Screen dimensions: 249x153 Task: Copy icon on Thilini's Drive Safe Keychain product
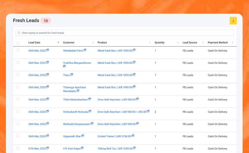pos(138,99)
